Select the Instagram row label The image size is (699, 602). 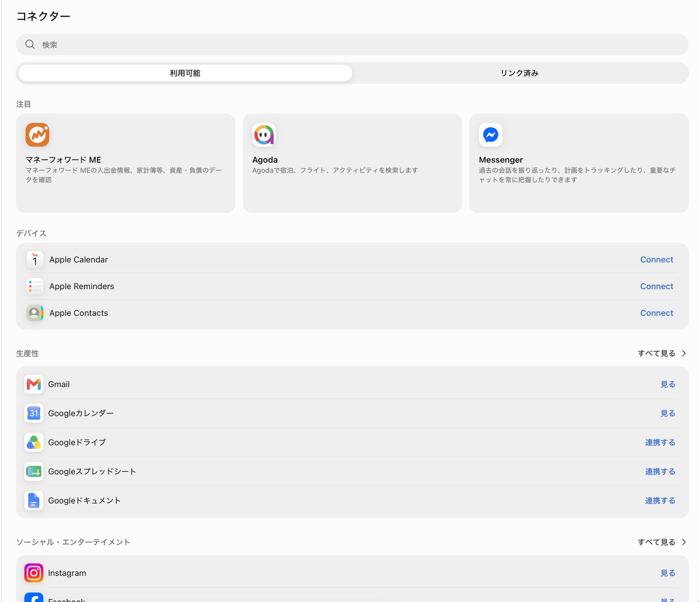point(67,573)
